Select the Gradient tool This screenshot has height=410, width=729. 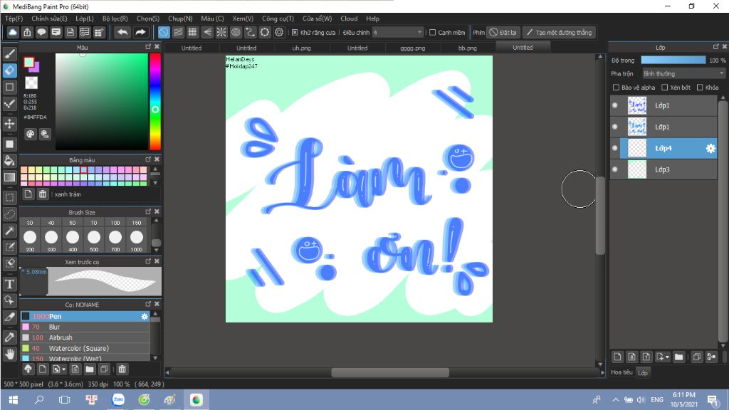9,177
